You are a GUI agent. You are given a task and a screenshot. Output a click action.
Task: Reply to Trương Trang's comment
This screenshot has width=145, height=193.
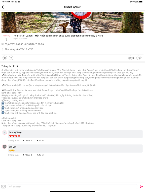pyautogui.click(x=40, y=140)
